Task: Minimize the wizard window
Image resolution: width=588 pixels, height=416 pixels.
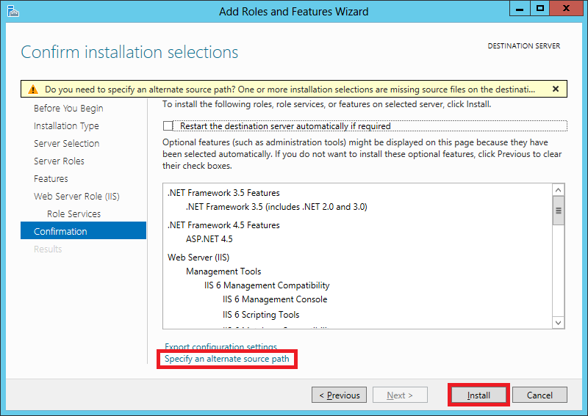Action: pos(520,8)
